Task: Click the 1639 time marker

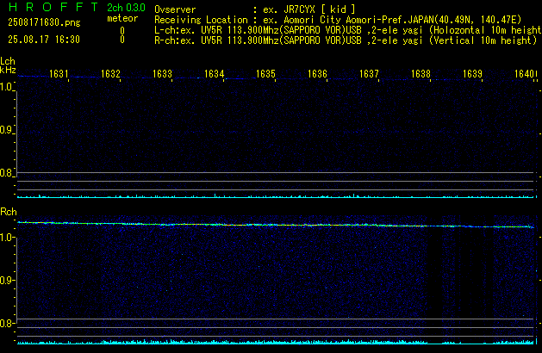Action: point(472,74)
